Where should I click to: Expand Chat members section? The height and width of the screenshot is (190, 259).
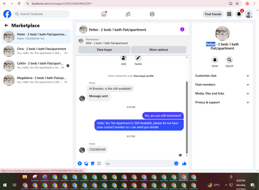pos(222,85)
